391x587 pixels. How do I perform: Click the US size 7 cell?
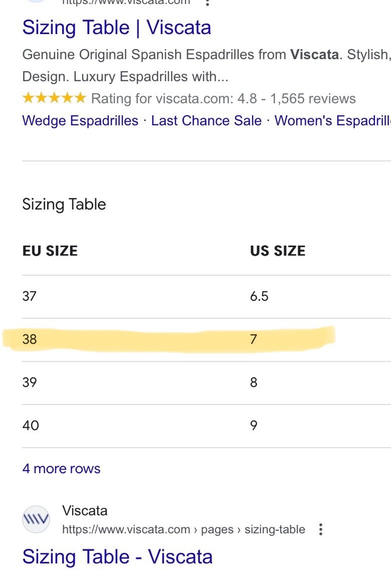(254, 339)
